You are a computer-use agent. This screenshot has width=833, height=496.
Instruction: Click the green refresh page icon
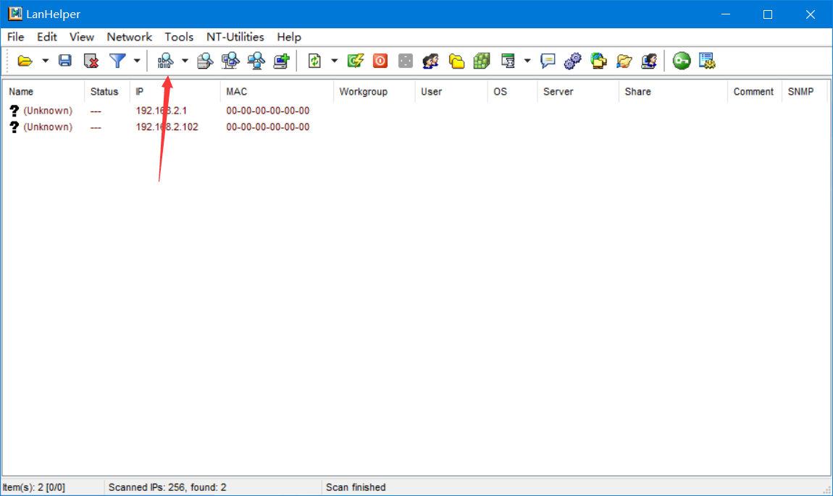click(x=314, y=61)
